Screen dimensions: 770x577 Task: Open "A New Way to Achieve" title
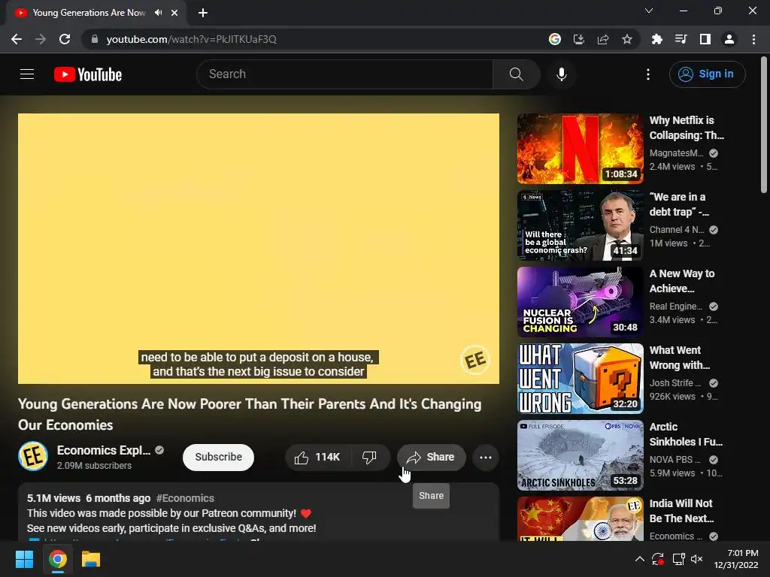point(681,281)
